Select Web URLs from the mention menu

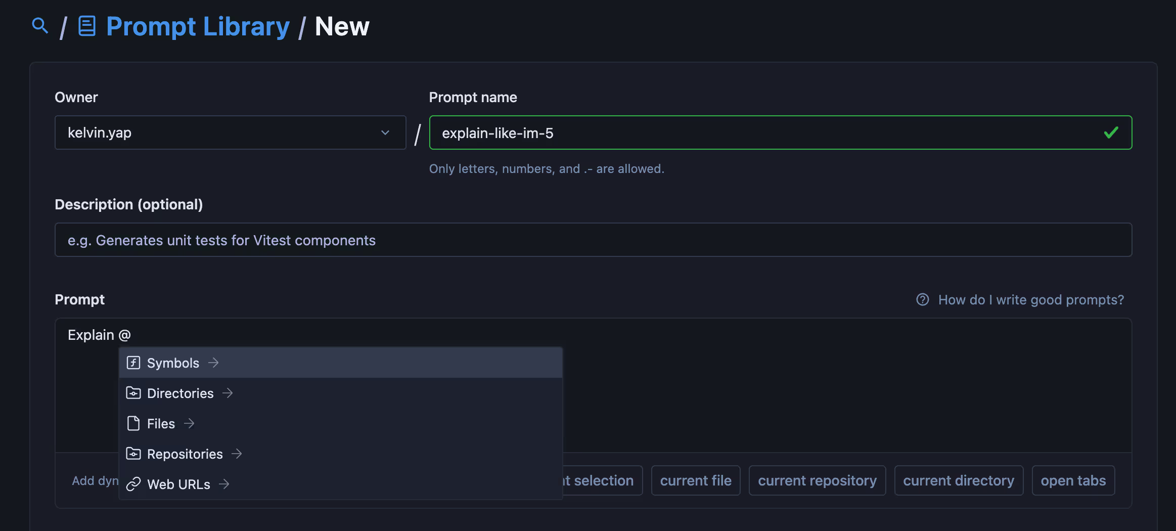click(178, 484)
